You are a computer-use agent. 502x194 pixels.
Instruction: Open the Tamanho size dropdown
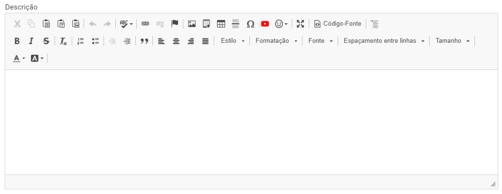[453, 41]
